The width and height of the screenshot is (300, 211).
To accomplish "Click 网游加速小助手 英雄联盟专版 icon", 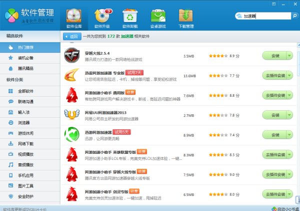I will coord(71,154).
